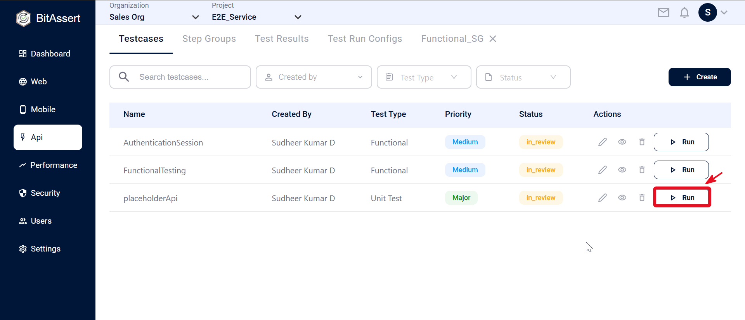Open the Test Run Configs tab
The width and height of the screenshot is (745, 320).
[365, 39]
